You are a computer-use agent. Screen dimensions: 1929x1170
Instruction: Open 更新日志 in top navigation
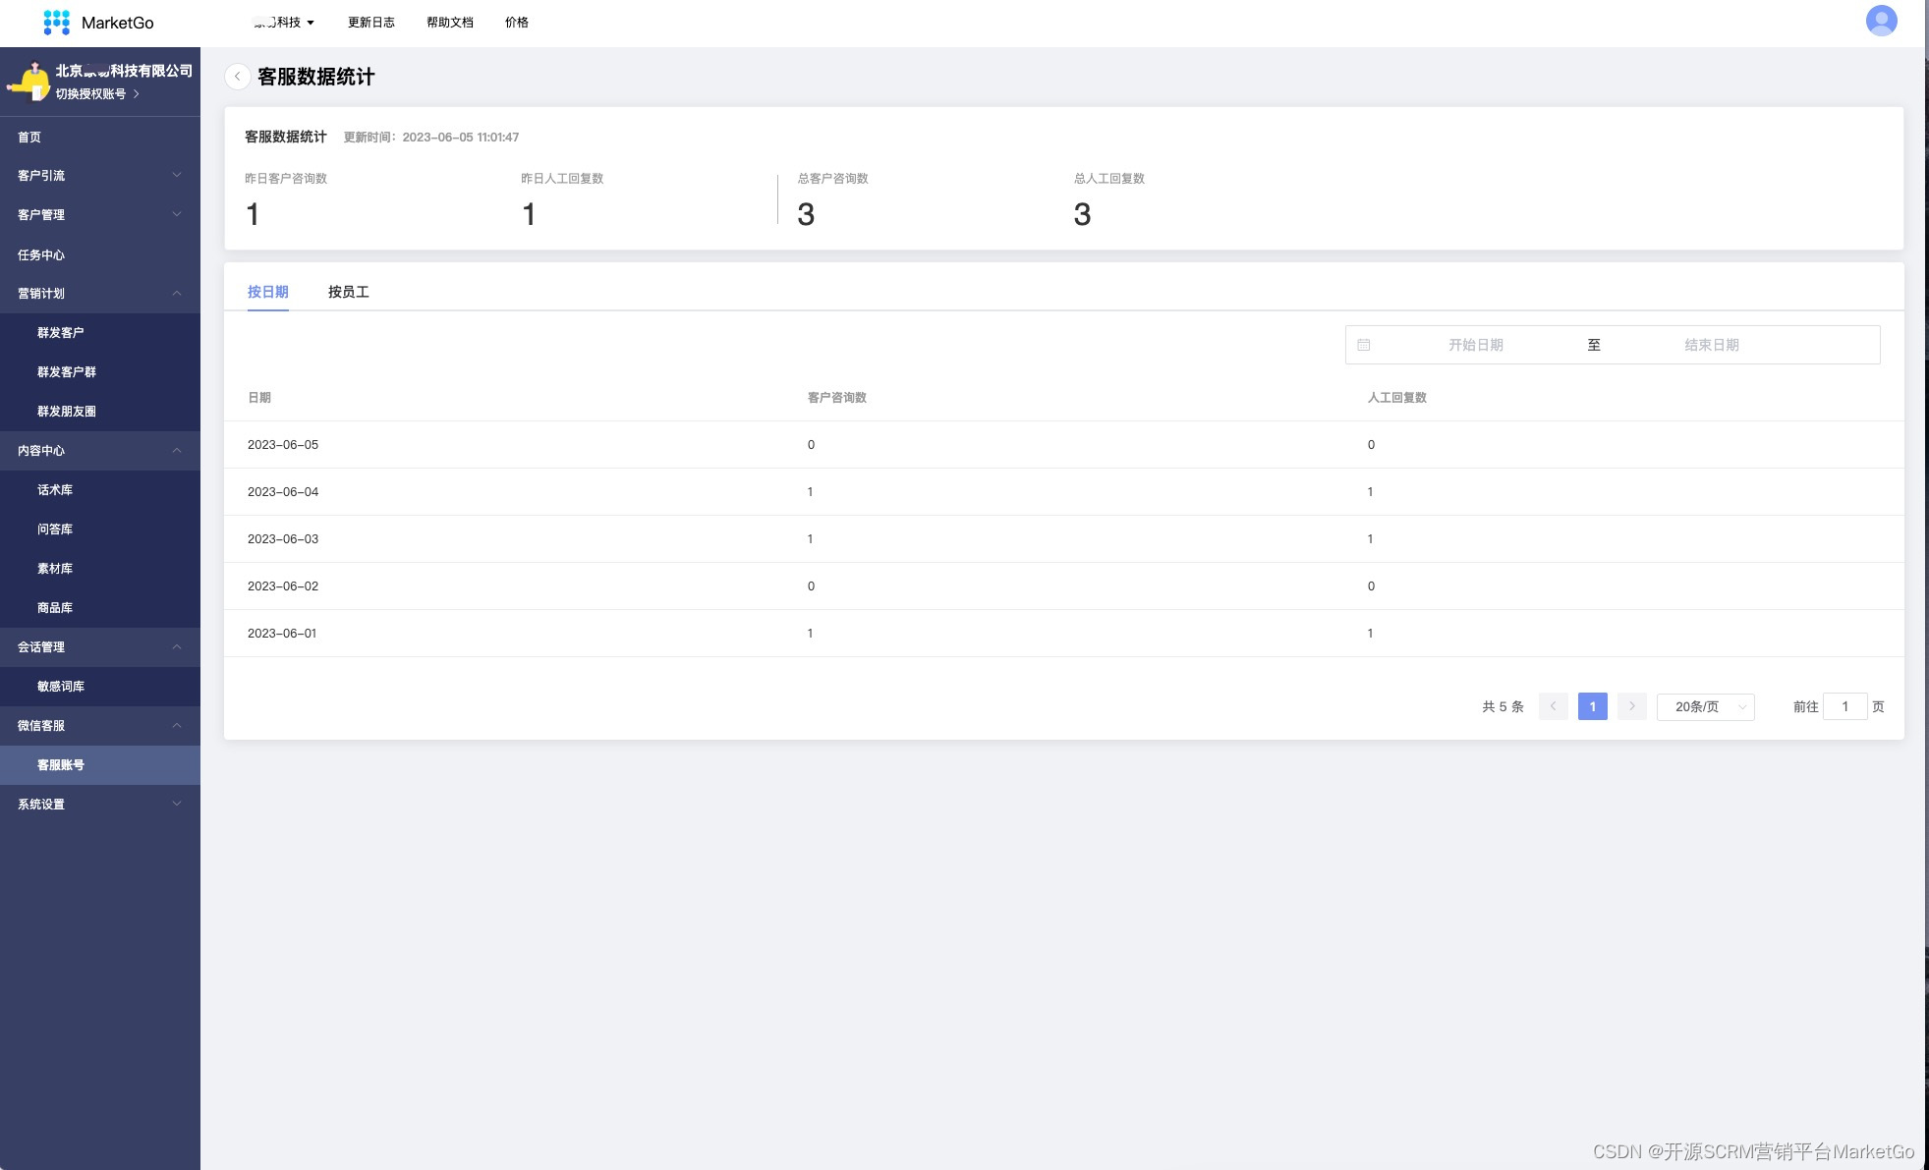[370, 23]
